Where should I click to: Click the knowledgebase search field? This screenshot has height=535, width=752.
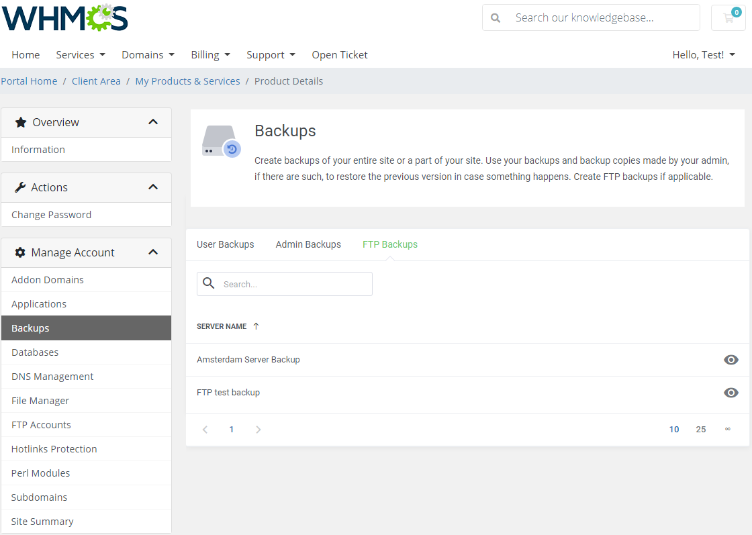[x=591, y=17]
